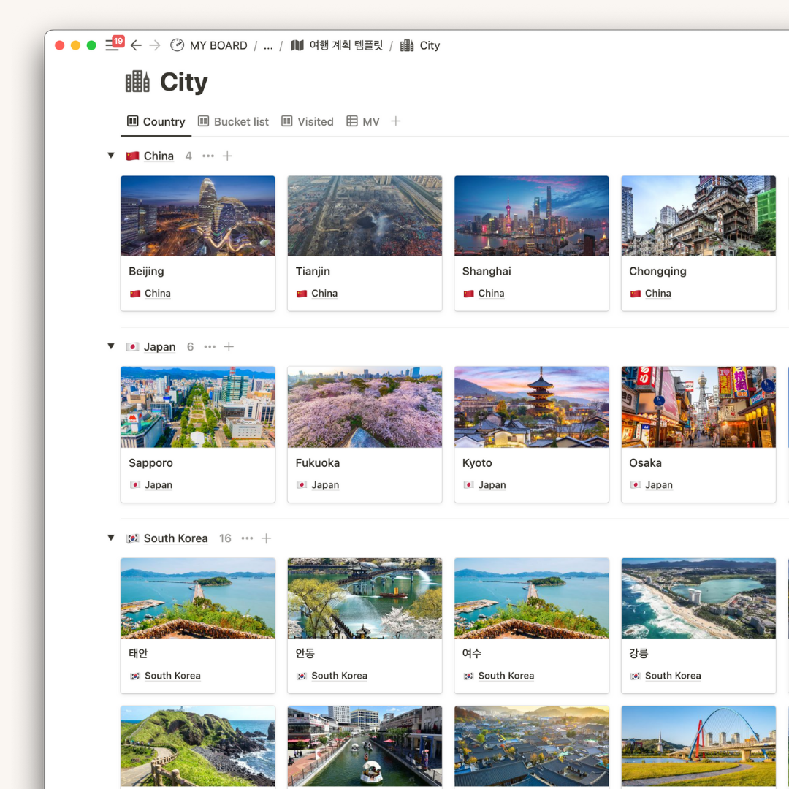Image resolution: width=789 pixels, height=789 pixels.
Task: Switch to the Bucket list tab
Action: coord(233,122)
